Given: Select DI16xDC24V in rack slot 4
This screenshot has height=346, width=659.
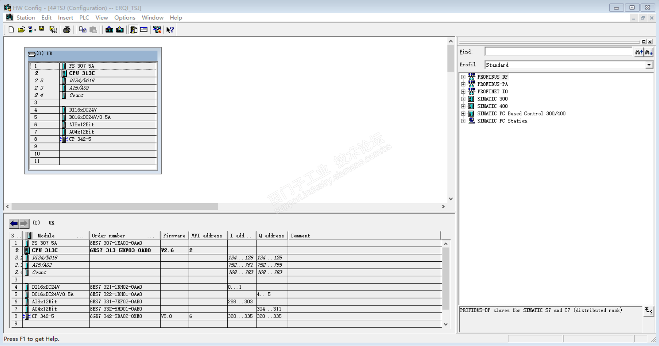Looking at the screenshot, I should 83,110.
